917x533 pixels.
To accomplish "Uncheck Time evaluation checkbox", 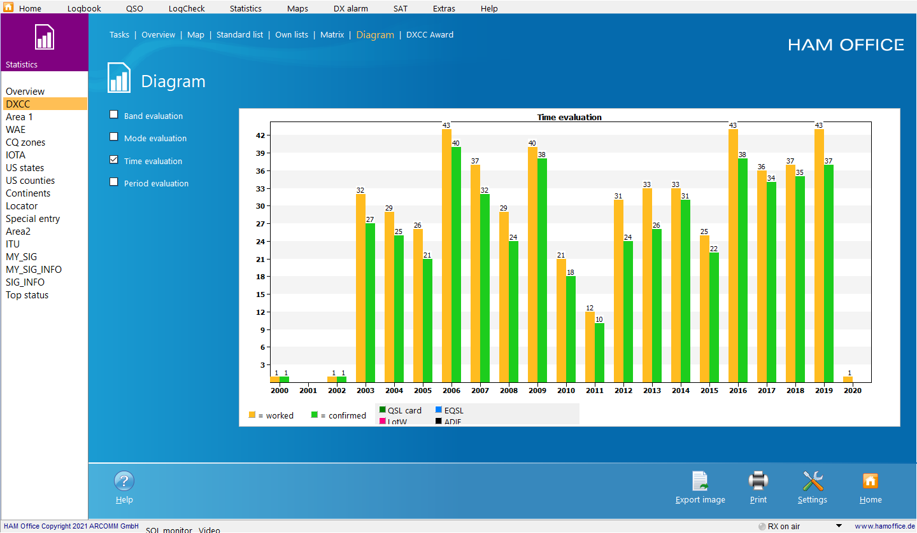I will 114,160.
